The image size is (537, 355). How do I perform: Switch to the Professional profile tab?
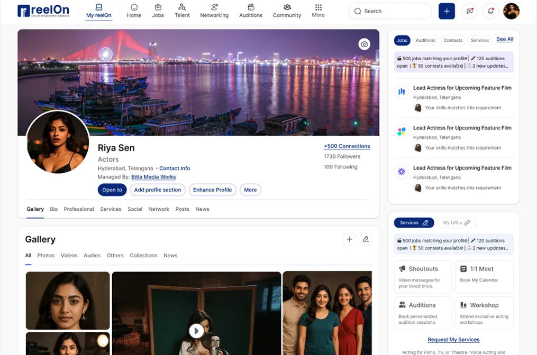tap(79, 209)
